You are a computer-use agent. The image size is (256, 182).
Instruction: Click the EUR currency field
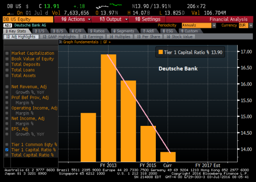(x=243, y=25)
